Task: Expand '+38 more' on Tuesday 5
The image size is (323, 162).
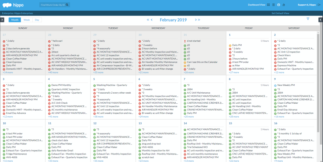Action: (98, 117)
